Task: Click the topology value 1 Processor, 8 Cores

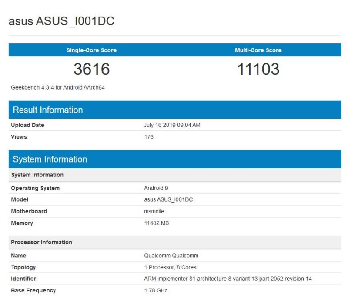Action: tap(170, 267)
